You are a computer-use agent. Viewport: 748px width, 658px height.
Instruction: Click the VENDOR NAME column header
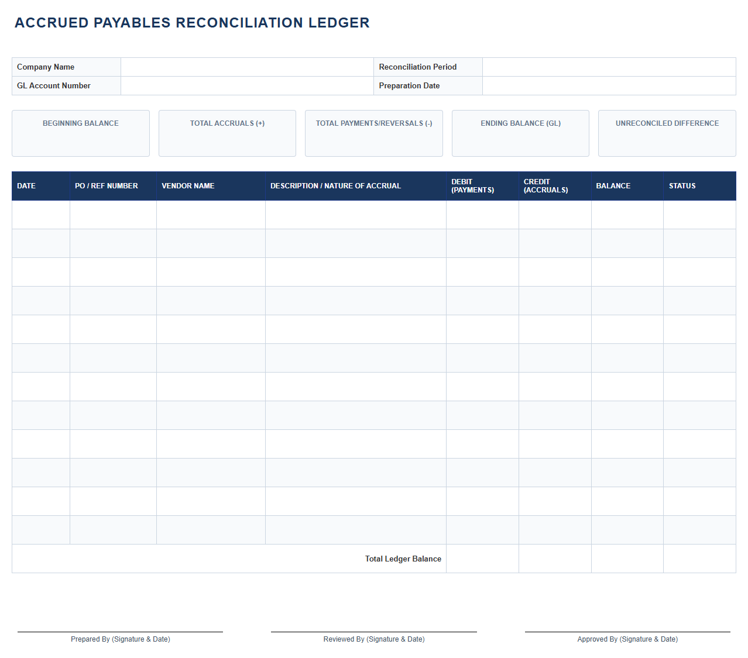pyautogui.click(x=211, y=186)
